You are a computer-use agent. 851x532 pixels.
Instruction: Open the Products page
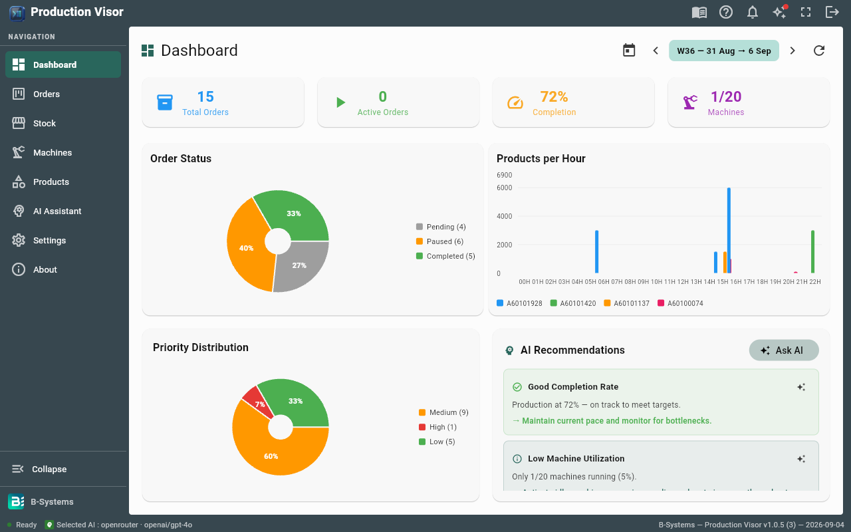click(x=63, y=182)
